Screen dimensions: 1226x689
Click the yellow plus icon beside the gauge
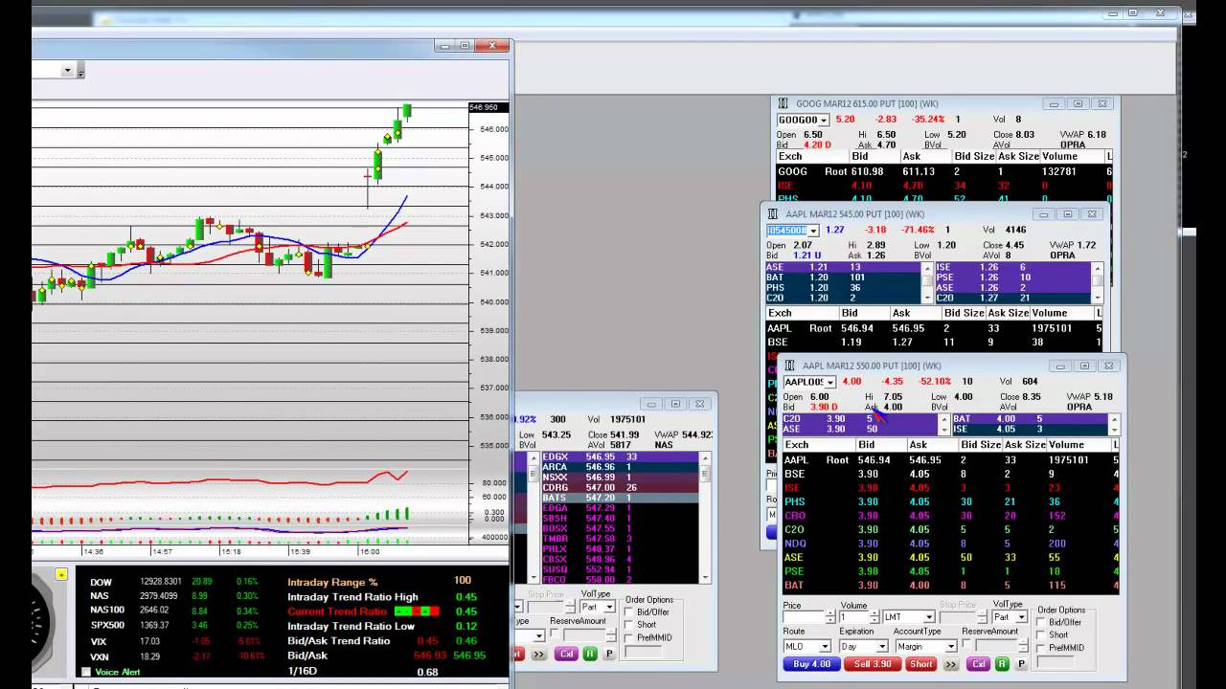coord(61,574)
